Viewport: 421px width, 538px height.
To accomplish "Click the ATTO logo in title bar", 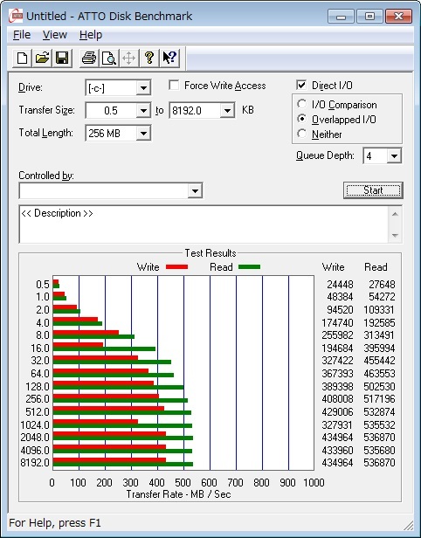I will [16, 16].
